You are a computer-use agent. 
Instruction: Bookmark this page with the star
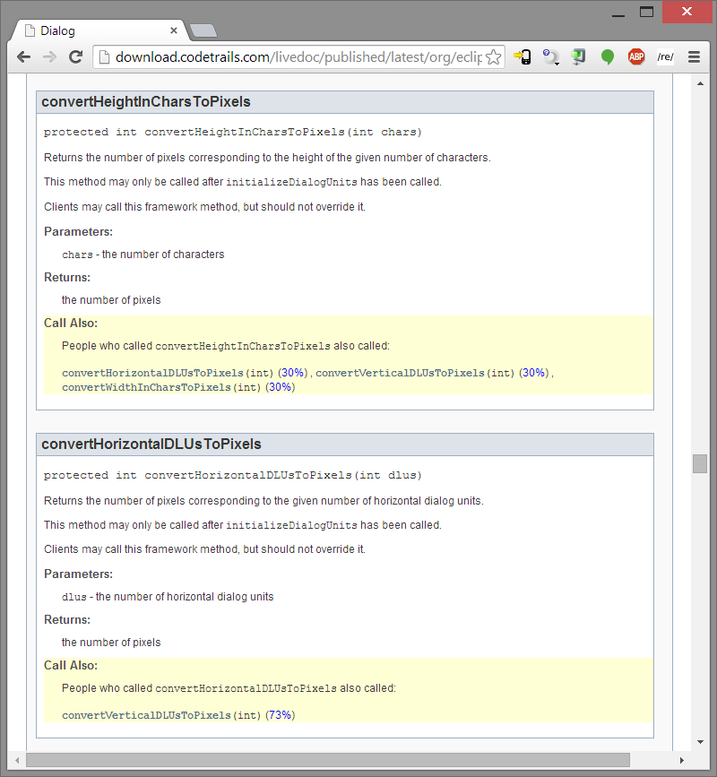(x=493, y=57)
